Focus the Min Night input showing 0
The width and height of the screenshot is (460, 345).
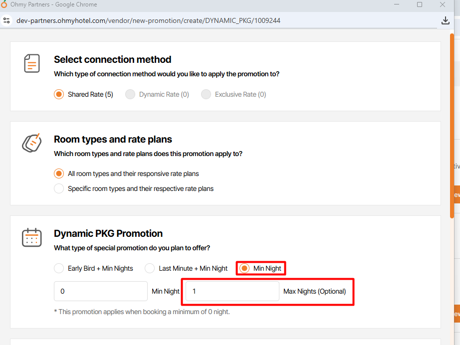point(100,291)
